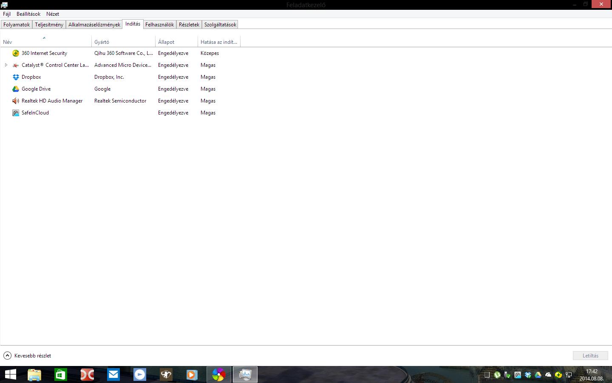
Task: Collapse view with Kevesebb részlet
Action: pos(27,356)
